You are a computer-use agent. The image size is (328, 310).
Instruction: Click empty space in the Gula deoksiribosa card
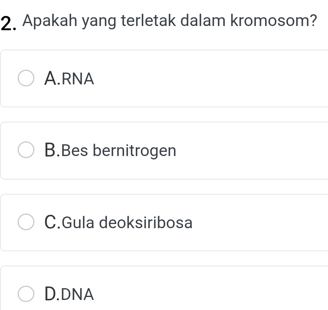pos(260,222)
